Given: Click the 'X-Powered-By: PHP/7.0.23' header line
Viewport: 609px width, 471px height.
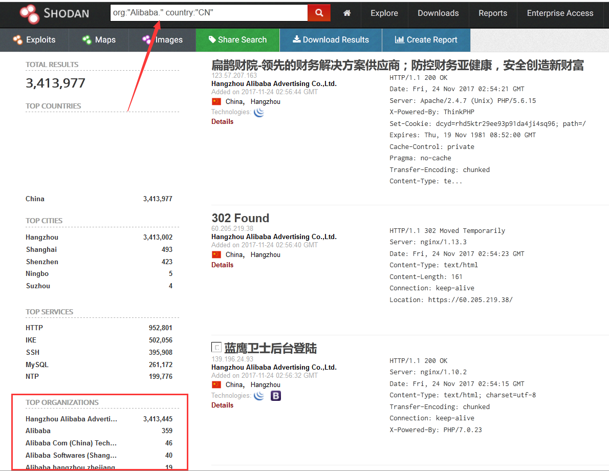Looking at the screenshot, I should [436, 430].
